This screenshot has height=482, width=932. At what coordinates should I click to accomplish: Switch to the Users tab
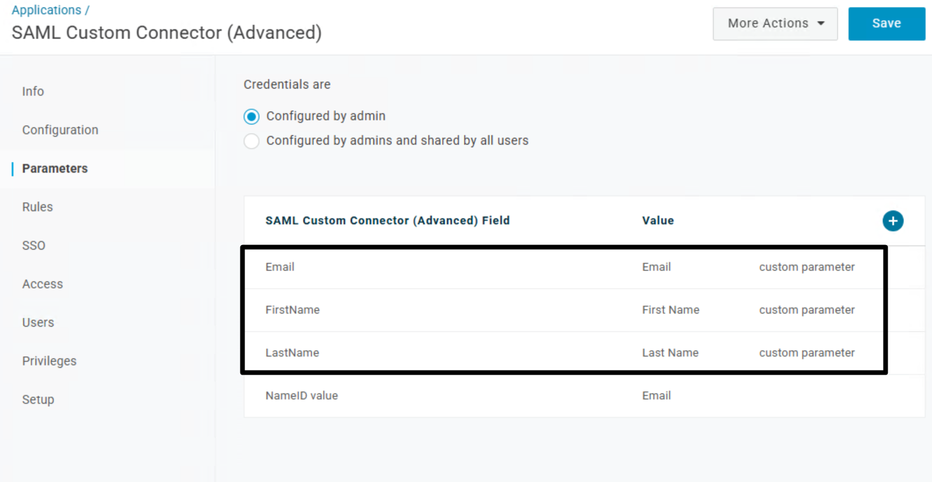(38, 323)
